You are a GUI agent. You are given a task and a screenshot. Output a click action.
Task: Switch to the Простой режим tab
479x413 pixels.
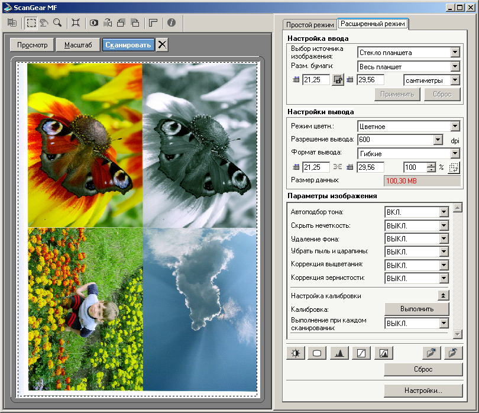coord(310,25)
